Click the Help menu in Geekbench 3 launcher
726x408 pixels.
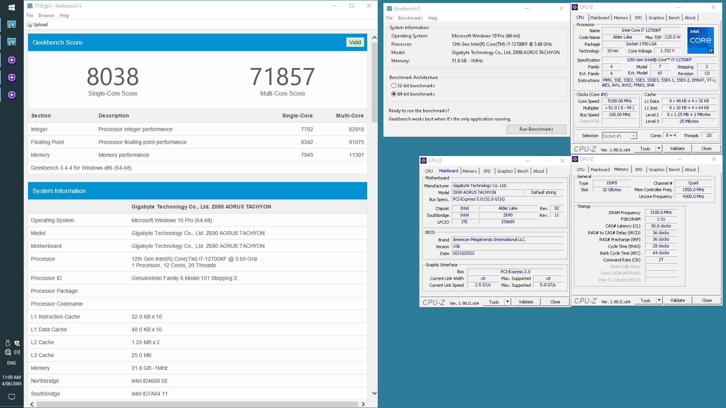coord(433,18)
